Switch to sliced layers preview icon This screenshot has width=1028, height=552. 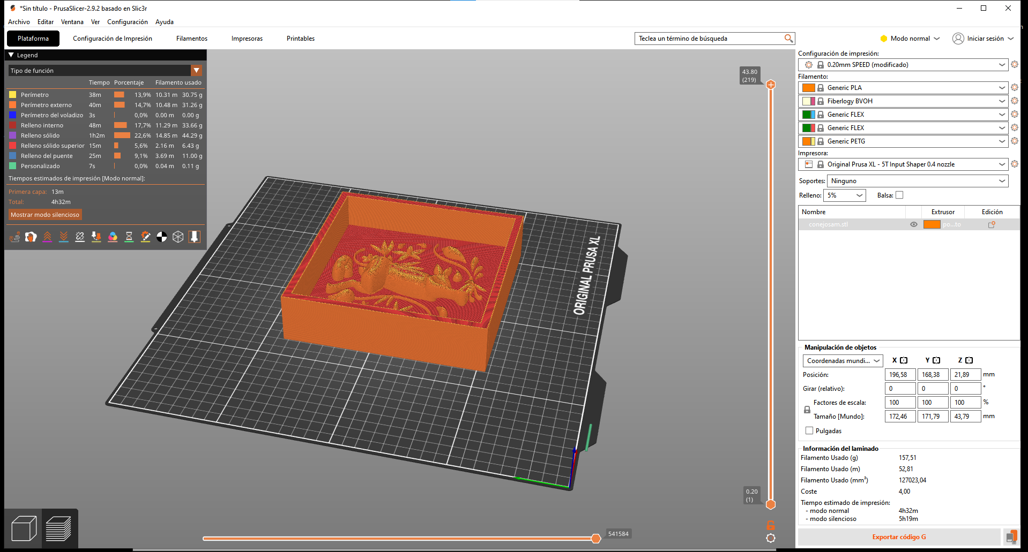pos(59,528)
